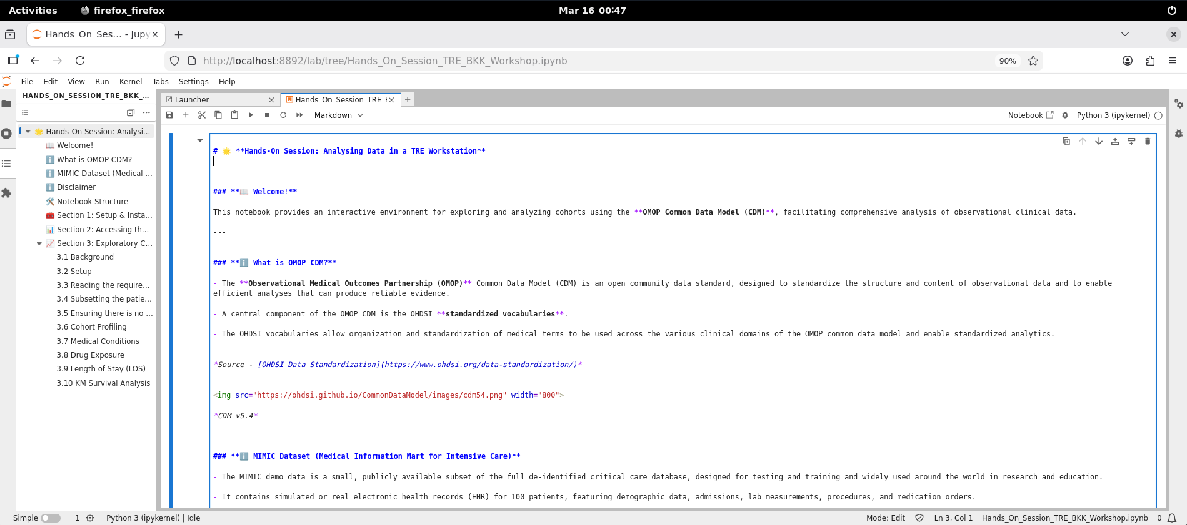Viewport: 1187px width, 525px height.
Task: Cut the selected cell with scissors icon
Action: pos(202,115)
